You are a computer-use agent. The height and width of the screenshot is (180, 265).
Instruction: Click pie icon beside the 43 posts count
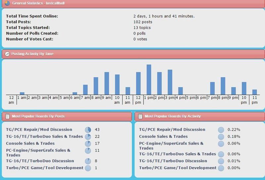(x=88, y=130)
